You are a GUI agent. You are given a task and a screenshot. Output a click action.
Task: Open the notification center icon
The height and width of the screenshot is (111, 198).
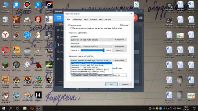point(194,108)
